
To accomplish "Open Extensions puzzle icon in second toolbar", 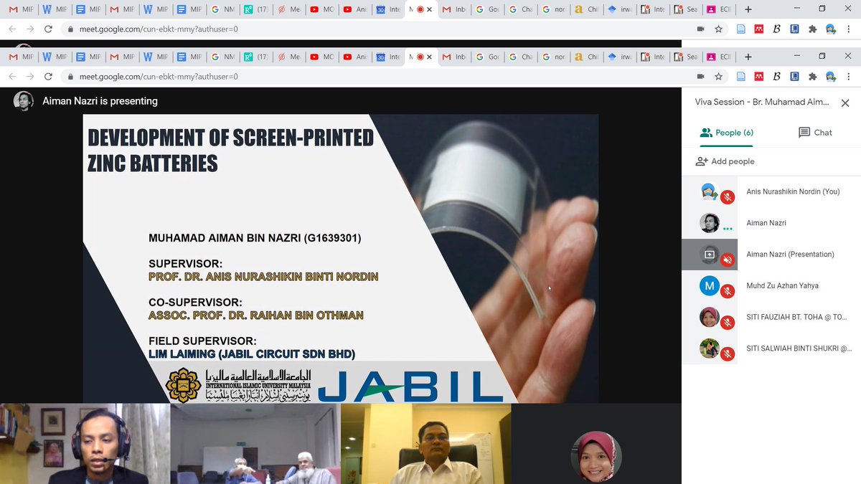I will click(x=813, y=77).
